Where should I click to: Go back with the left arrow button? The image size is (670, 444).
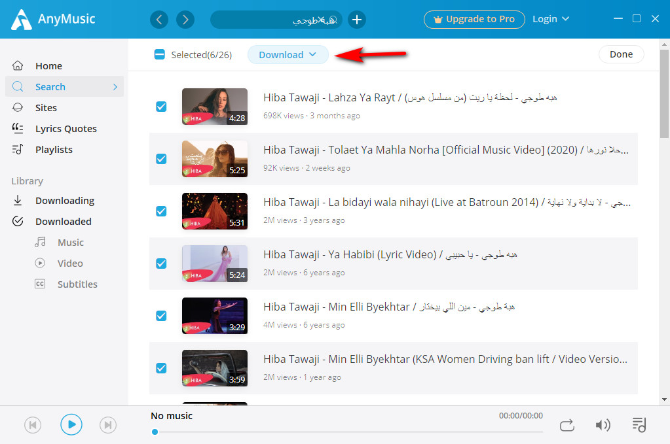tap(159, 20)
